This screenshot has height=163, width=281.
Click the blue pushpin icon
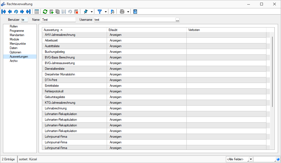(x=86, y=12)
